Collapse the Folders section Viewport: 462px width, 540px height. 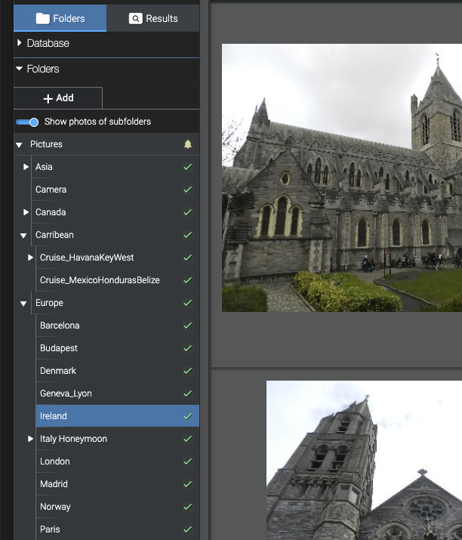(x=19, y=69)
